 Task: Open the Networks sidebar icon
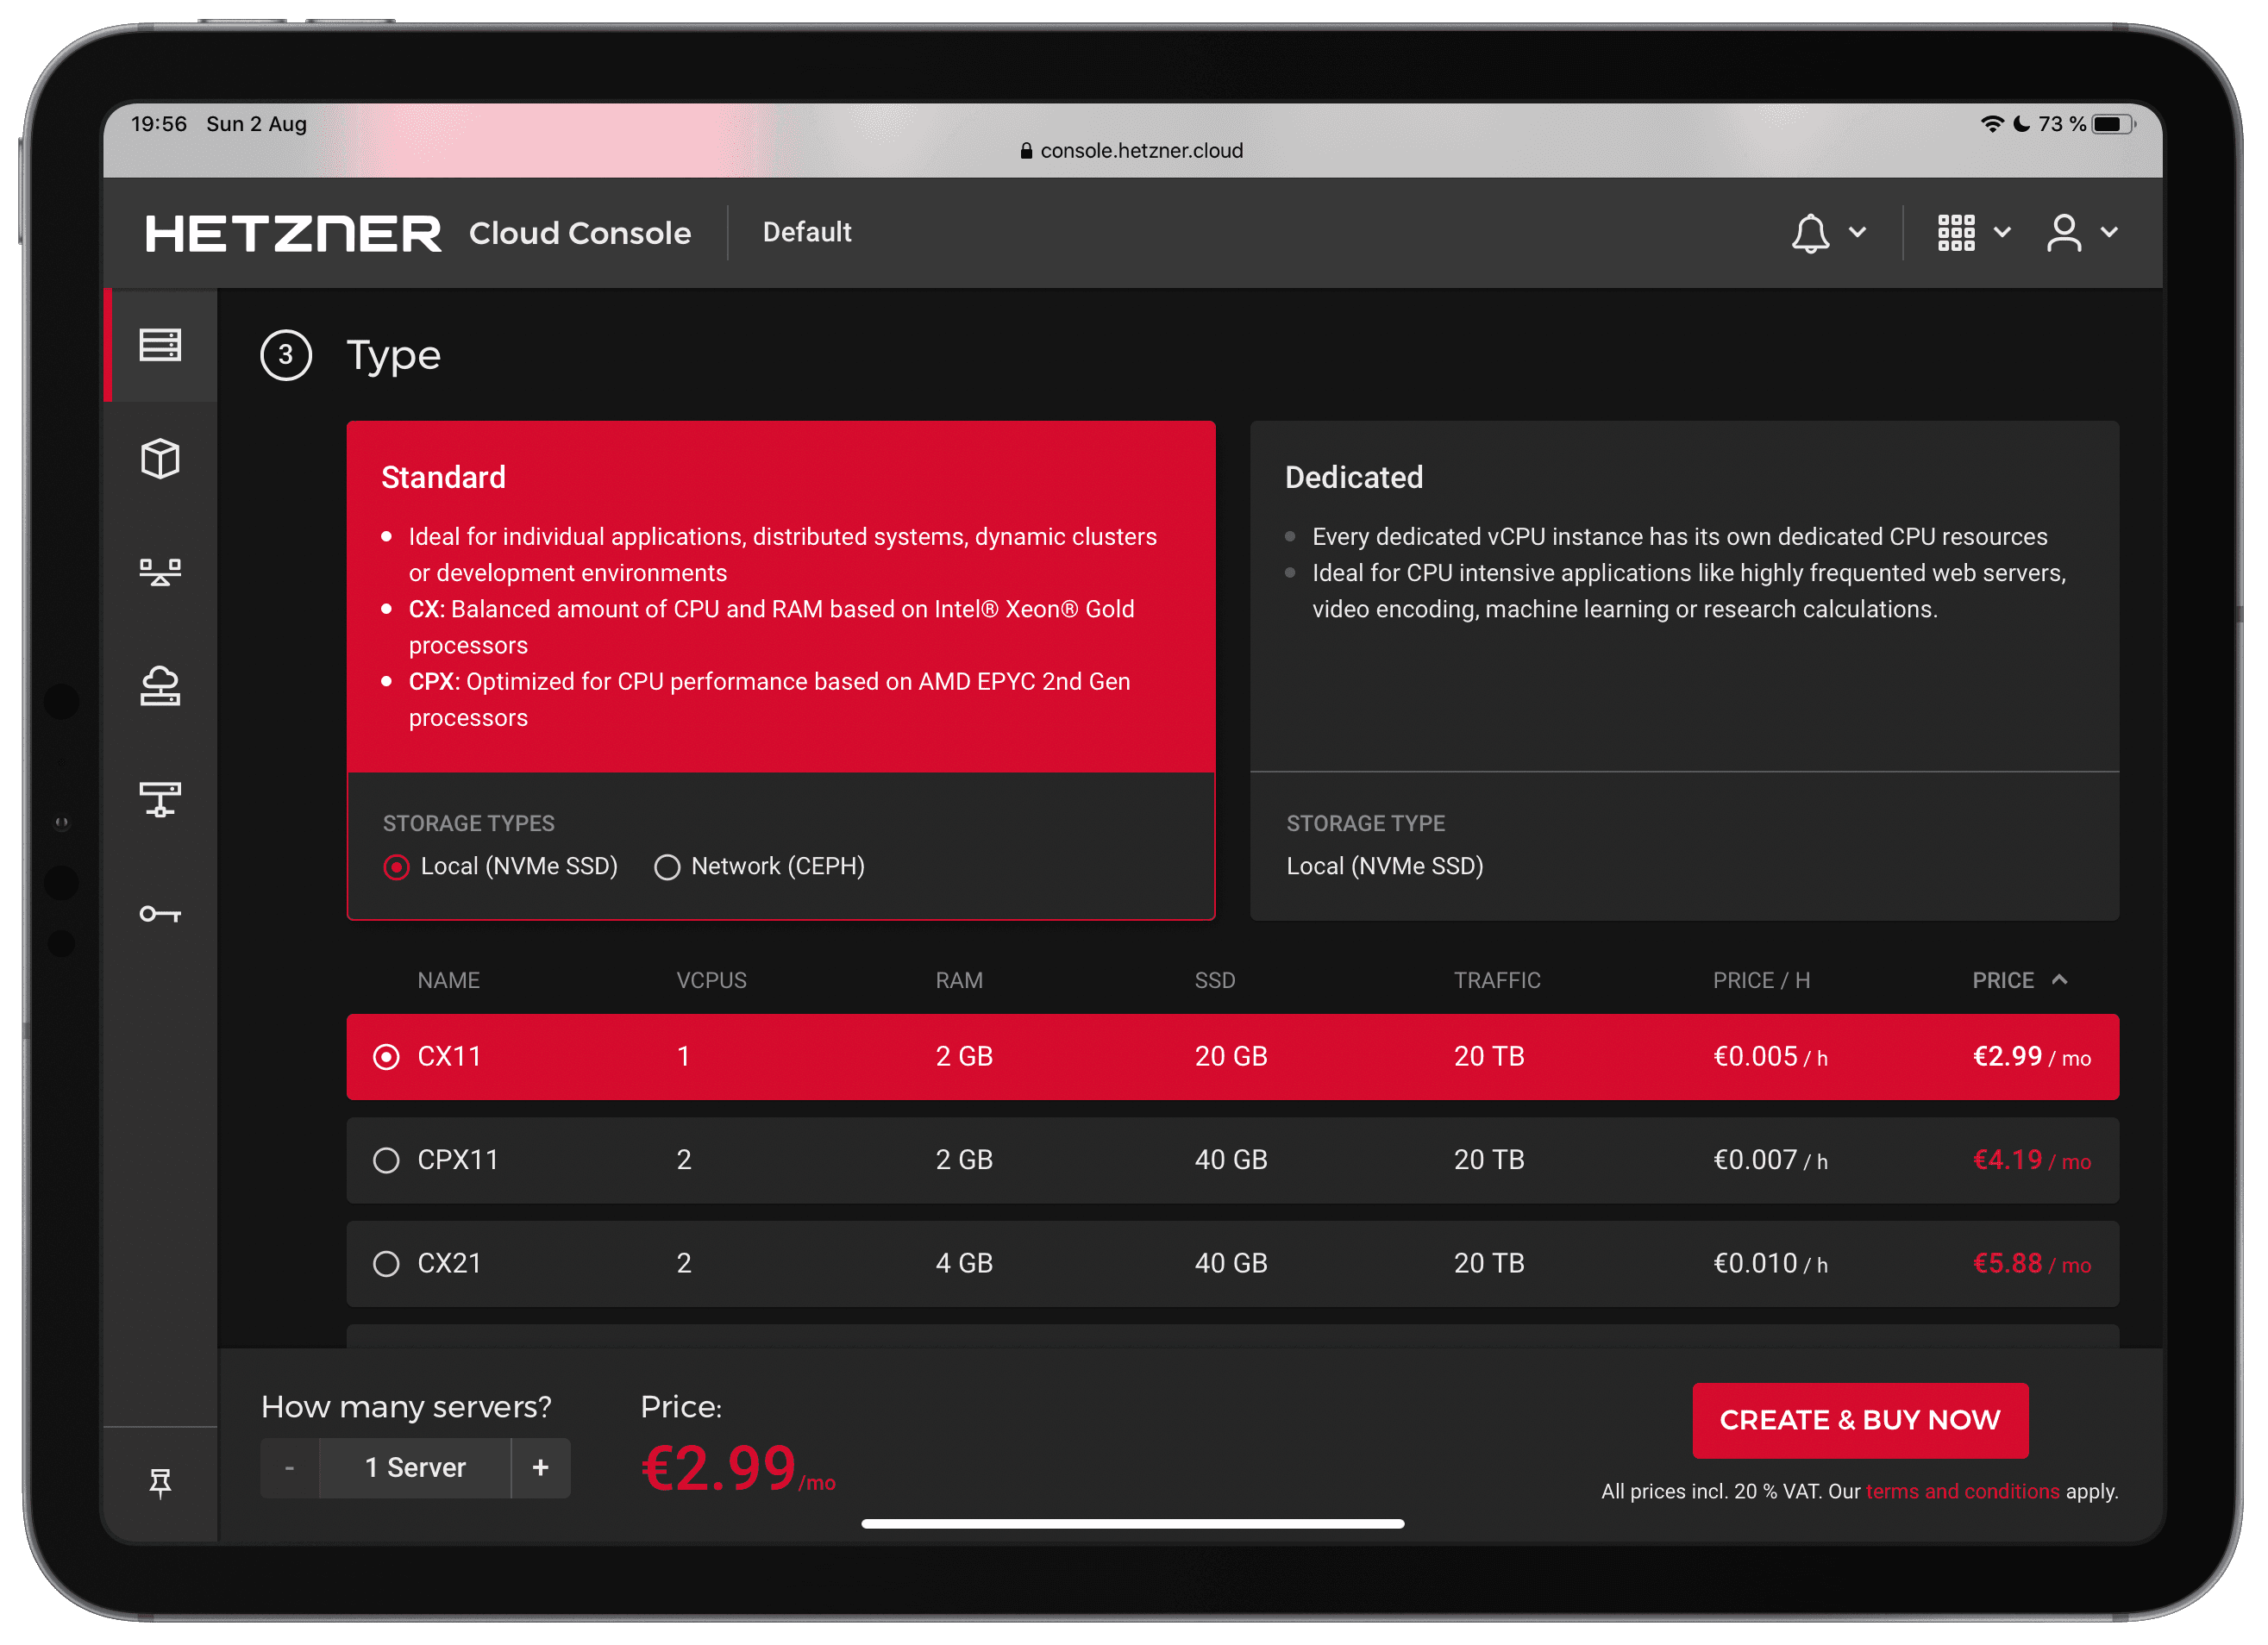pos(160,800)
